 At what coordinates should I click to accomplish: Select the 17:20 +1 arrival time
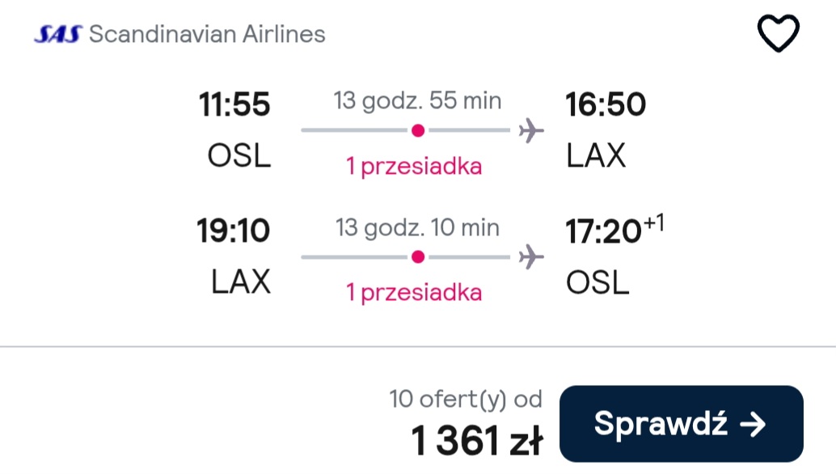614,230
